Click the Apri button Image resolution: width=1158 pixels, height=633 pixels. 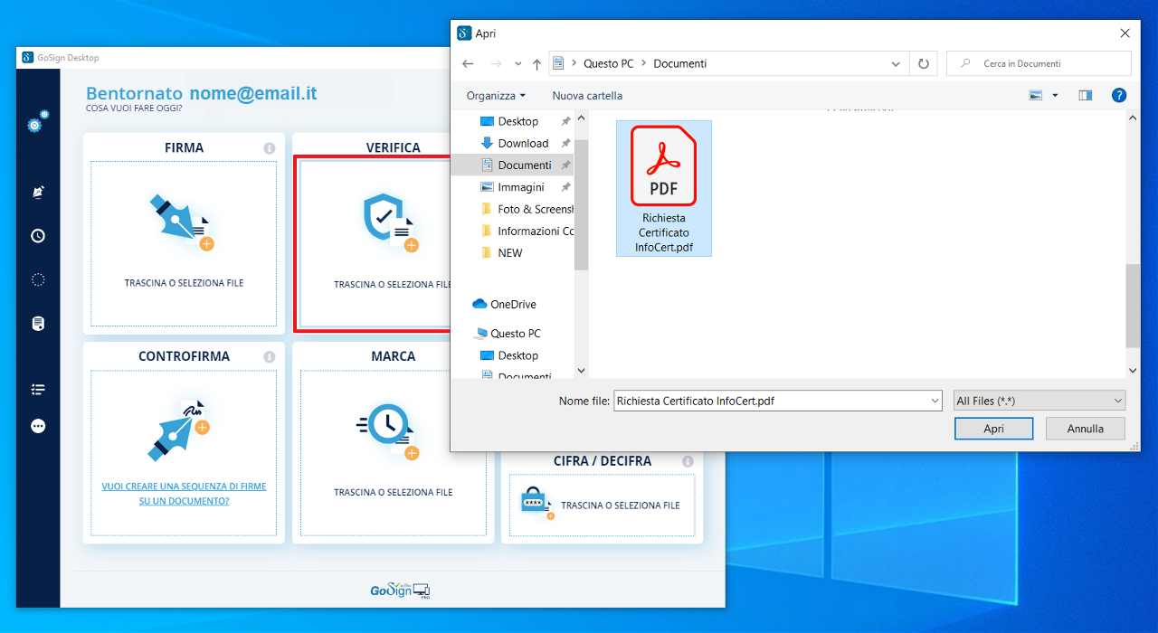point(993,429)
